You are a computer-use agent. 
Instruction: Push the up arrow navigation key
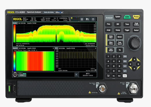pos(135,60)
